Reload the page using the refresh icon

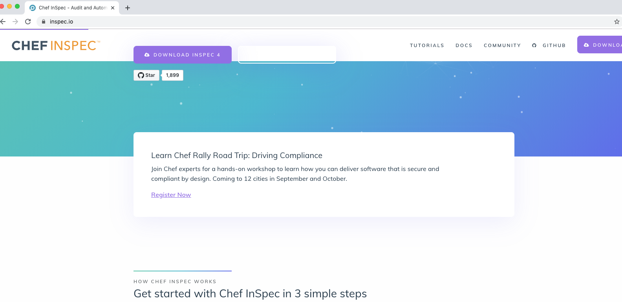tap(27, 22)
